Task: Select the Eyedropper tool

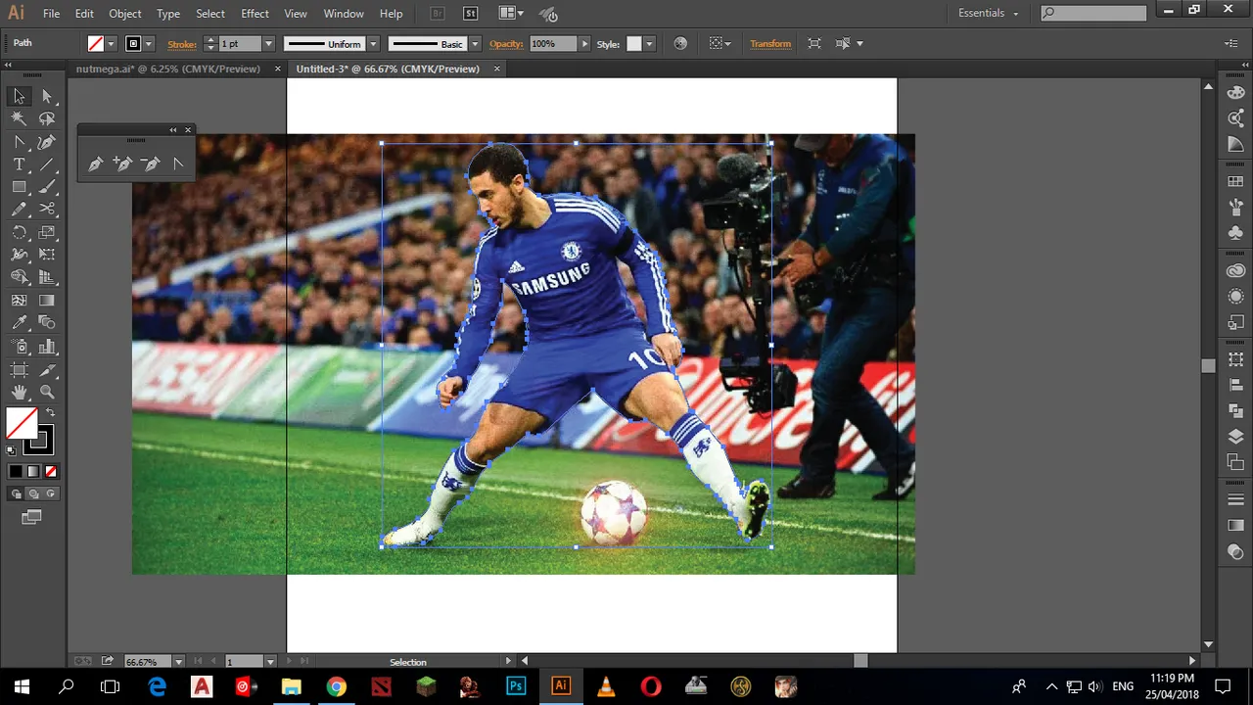Action: [19, 323]
